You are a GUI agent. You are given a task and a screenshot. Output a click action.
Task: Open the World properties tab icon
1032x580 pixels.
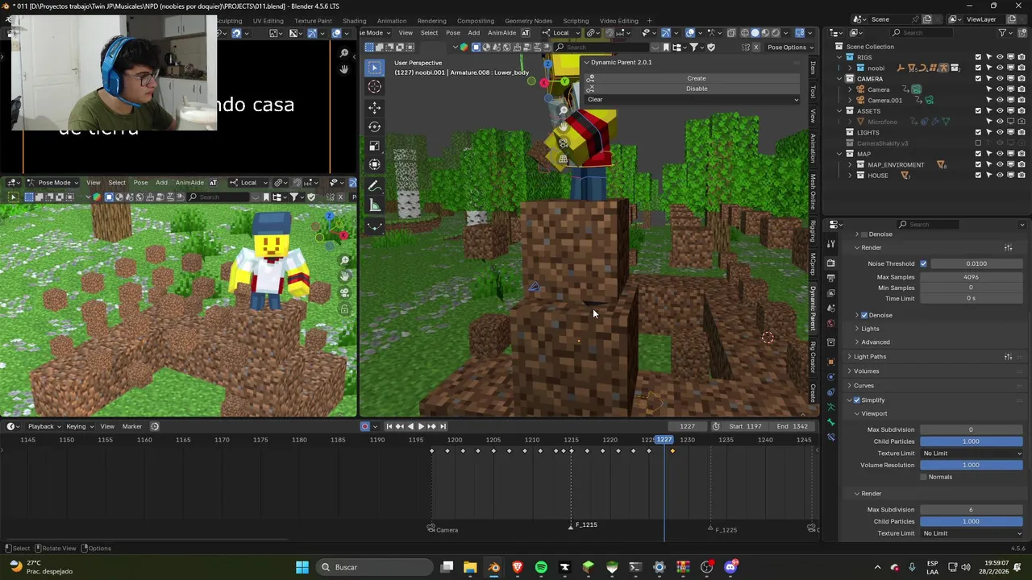click(831, 324)
